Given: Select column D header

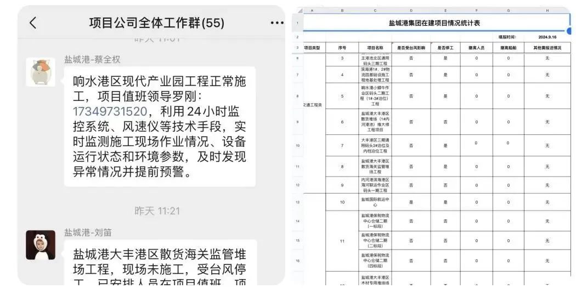Looking at the screenshot, I should pos(411,10).
